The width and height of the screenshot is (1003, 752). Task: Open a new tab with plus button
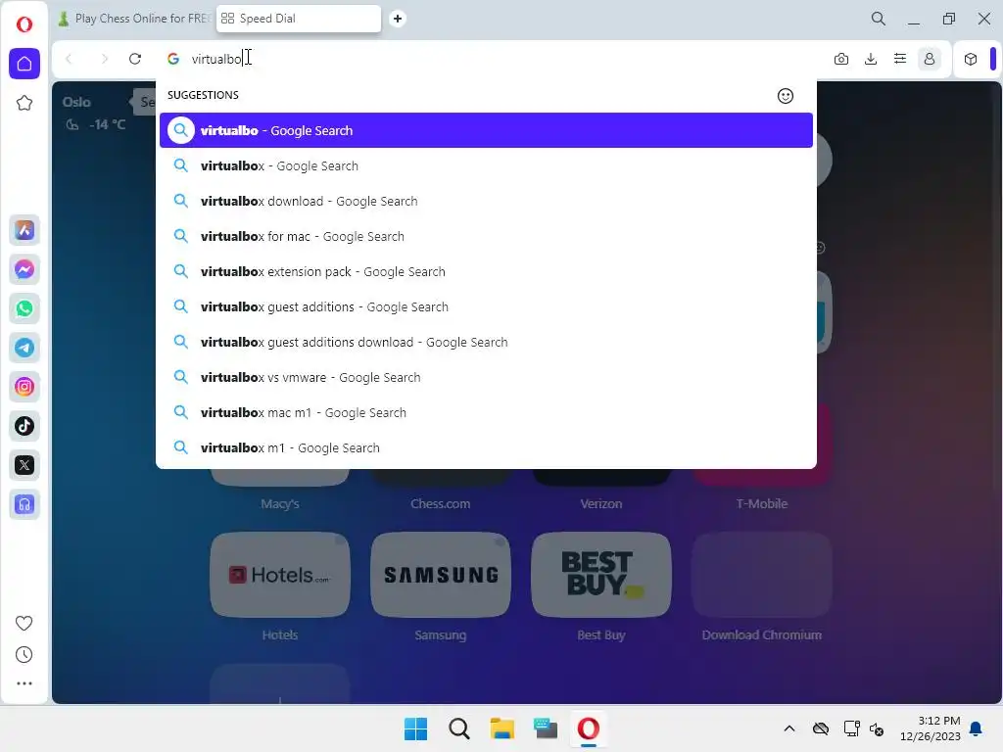coord(398,19)
